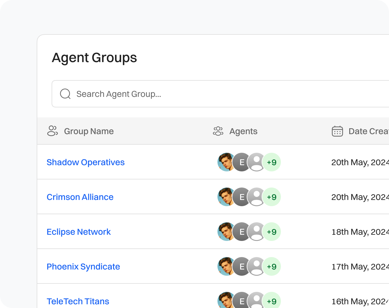Click the Date Created column header

pos(367,131)
